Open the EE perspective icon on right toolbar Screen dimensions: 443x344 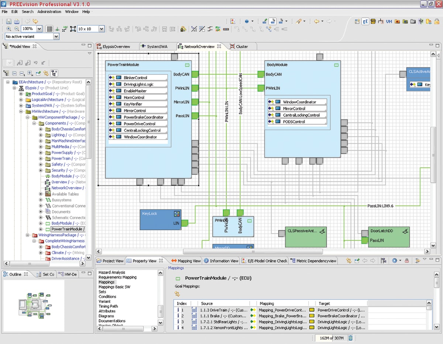pos(365,21)
